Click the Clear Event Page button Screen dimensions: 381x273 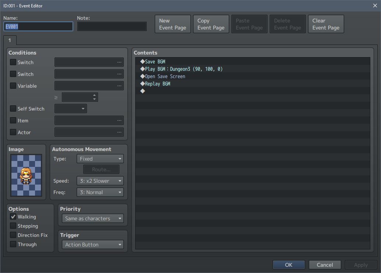pos(326,24)
